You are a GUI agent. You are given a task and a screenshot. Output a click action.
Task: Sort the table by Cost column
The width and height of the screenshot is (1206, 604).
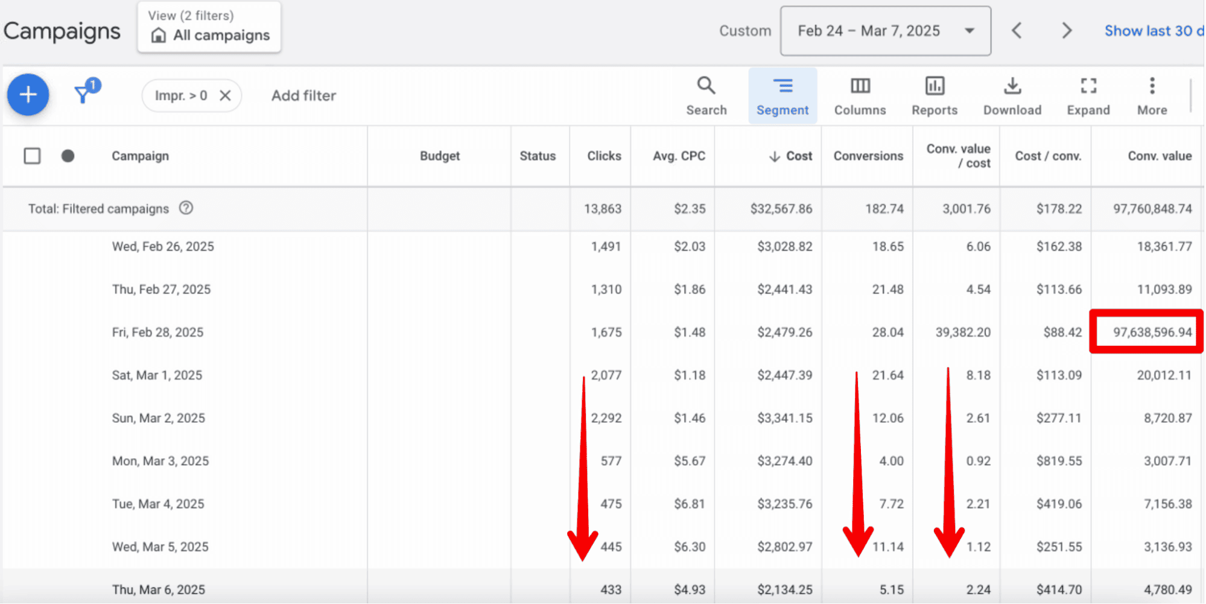tap(792, 156)
